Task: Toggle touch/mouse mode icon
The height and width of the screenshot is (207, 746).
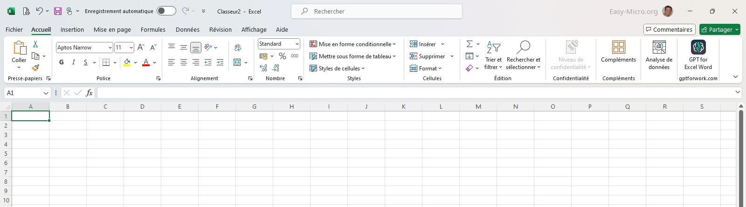Action: (x=69, y=11)
